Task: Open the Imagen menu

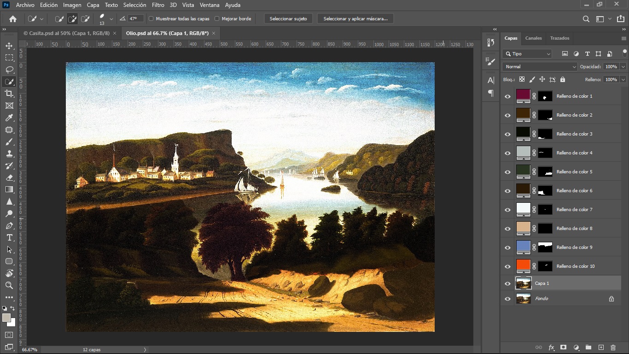Action: pos(72,5)
